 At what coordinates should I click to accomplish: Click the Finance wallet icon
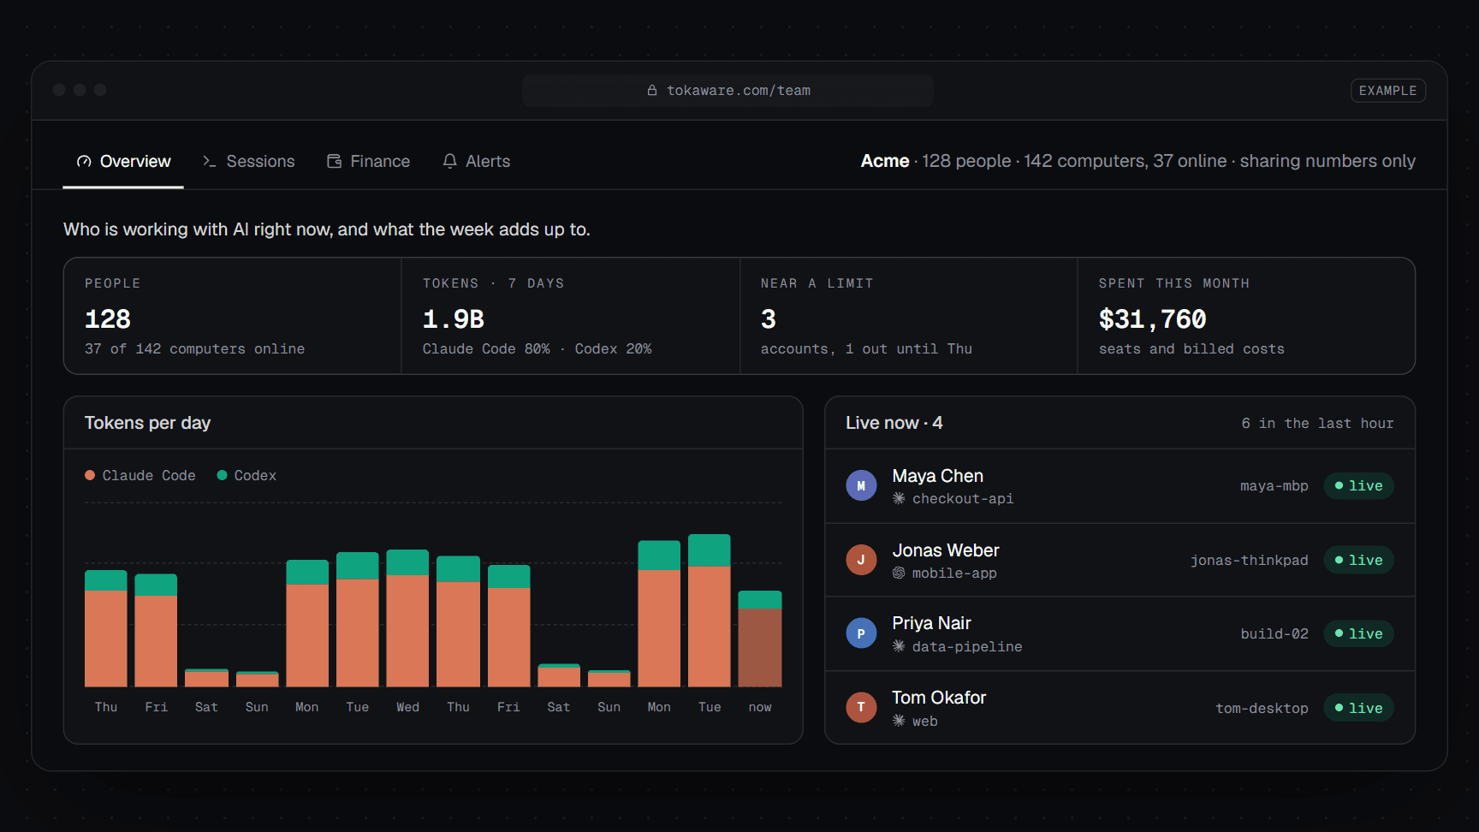[x=335, y=161]
